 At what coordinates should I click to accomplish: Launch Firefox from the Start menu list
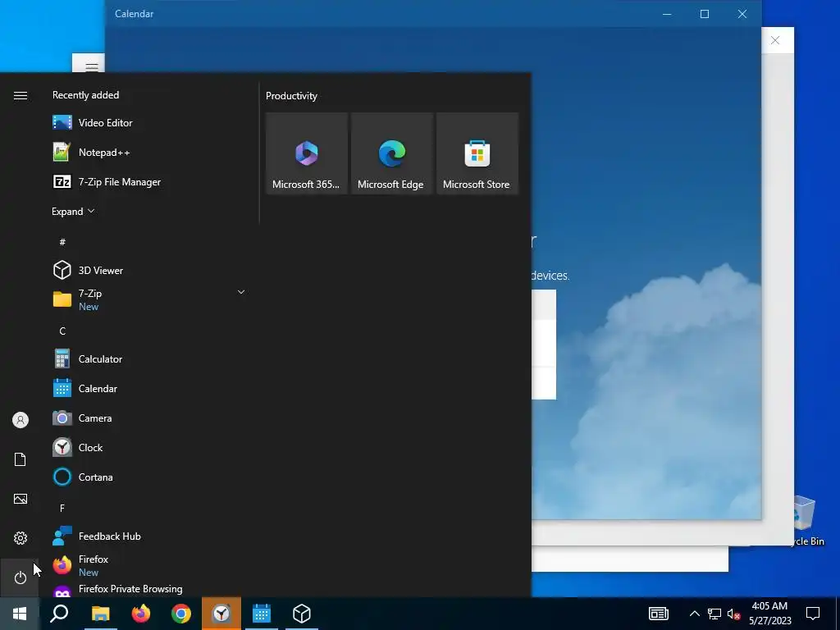149,566
